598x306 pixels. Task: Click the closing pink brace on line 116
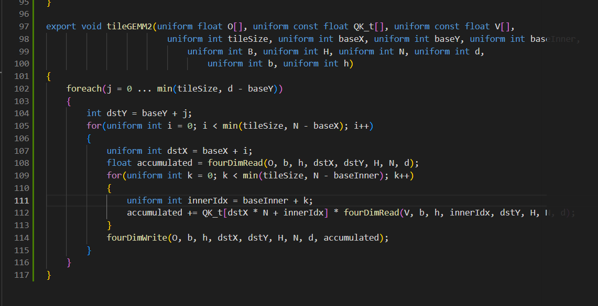tap(69, 263)
